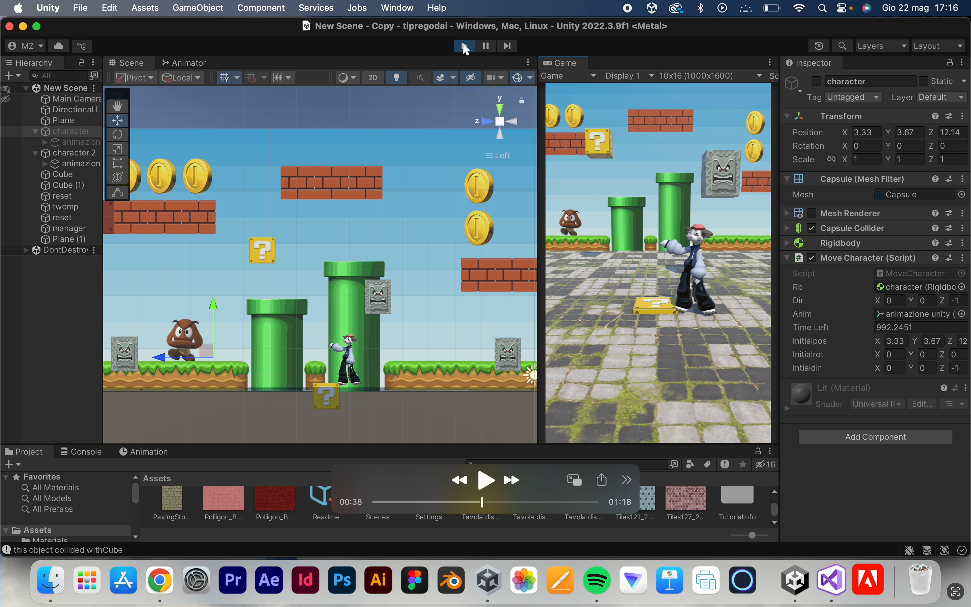Select twomp in the Hierarchy

coord(65,207)
